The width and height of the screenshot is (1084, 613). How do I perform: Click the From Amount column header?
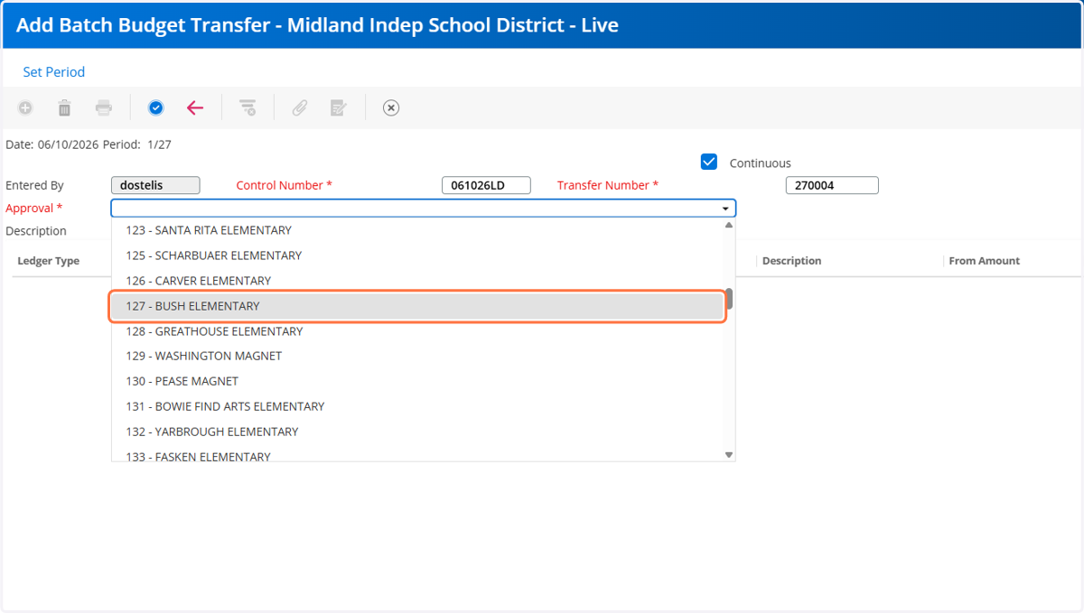pyautogui.click(x=984, y=261)
